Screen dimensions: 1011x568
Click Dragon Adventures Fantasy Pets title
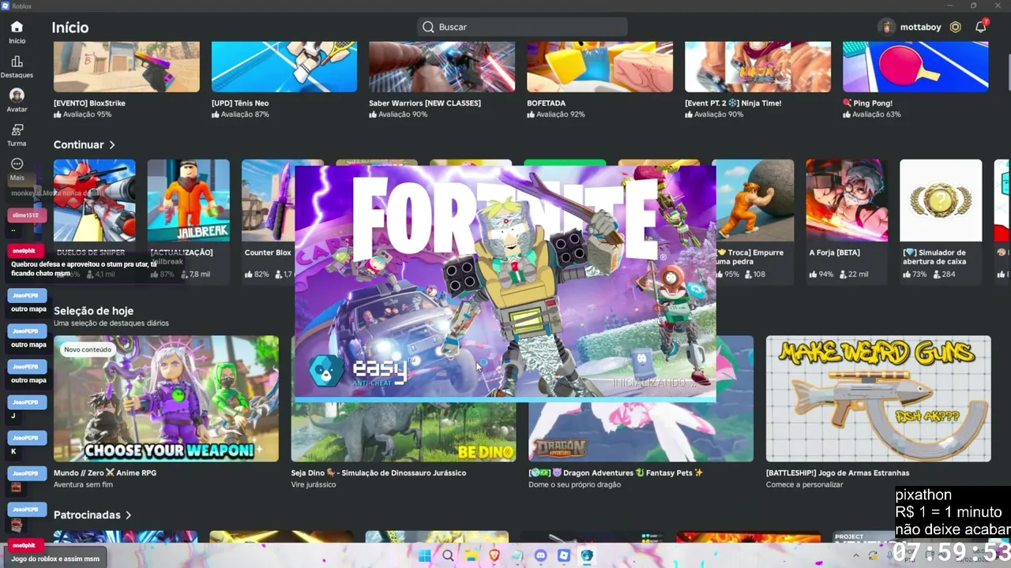coord(616,473)
